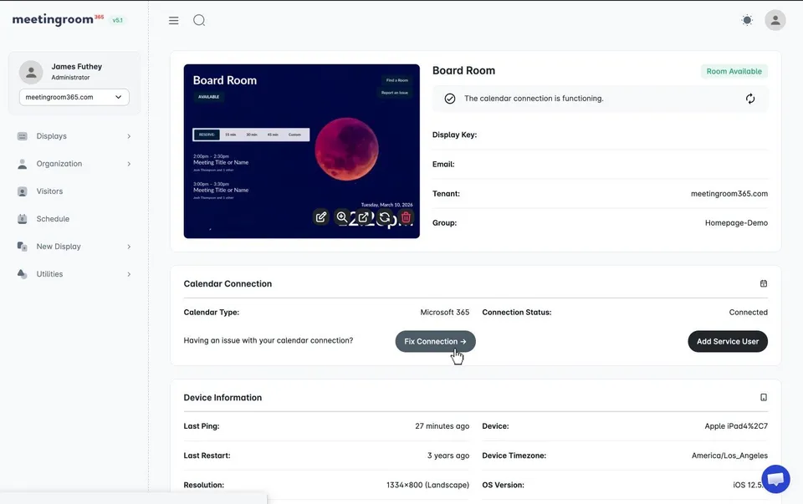Click the 27 minutes ago last ping value
Screen dimensions: 803x504
[442, 426]
